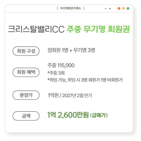Click 1억원 / 2027년 2월 만기 text
The height and width of the screenshot is (141, 141).
[70, 95]
